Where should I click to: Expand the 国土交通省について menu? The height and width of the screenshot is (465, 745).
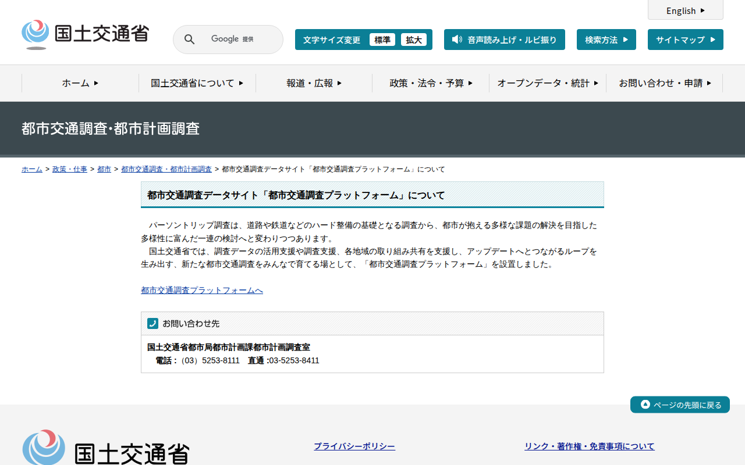(x=197, y=83)
